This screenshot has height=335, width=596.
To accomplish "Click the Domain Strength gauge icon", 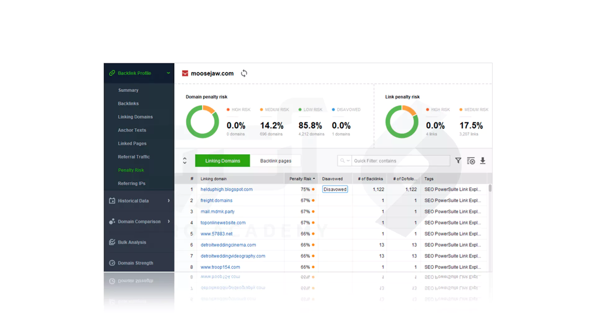I will [112, 263].
